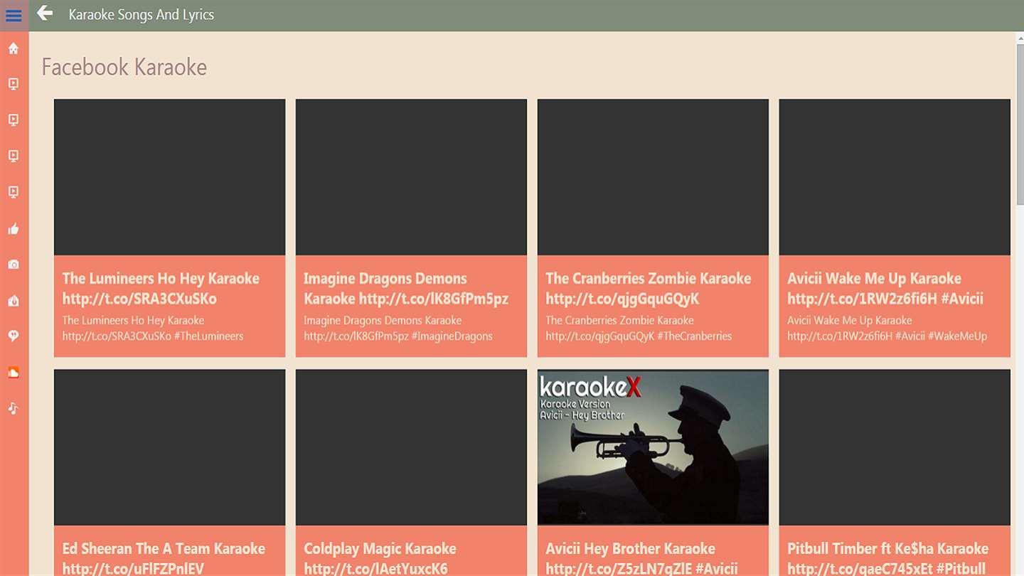Open Ed Sheeran The A Team thumbnail
1024x576 pixels.
tap(169, 447)
